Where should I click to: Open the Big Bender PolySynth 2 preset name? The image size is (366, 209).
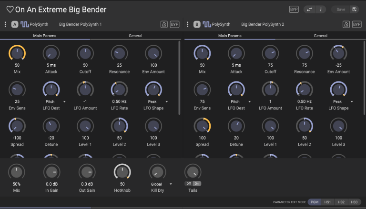click(x=263, y=24)
